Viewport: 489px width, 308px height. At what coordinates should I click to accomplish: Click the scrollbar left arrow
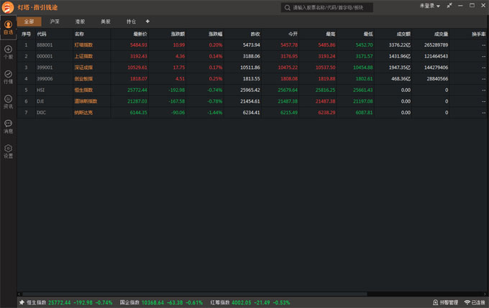coord(19,294)
